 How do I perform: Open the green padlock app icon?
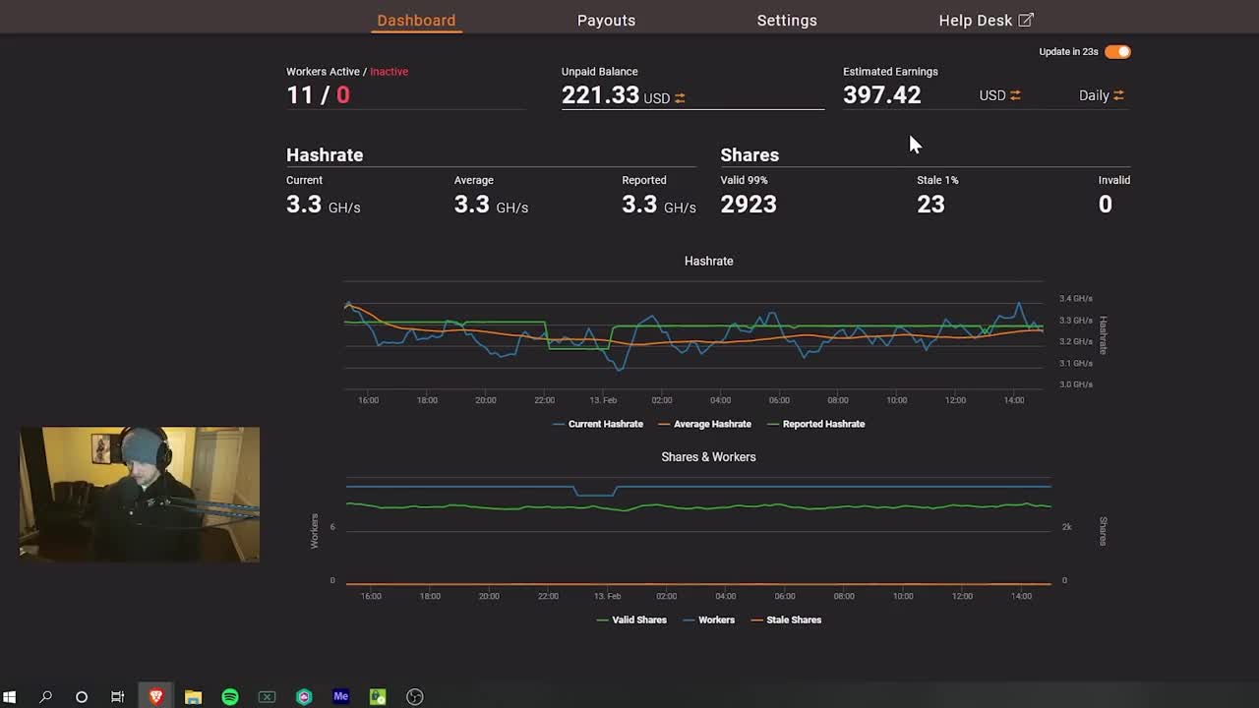pos(378,696)
